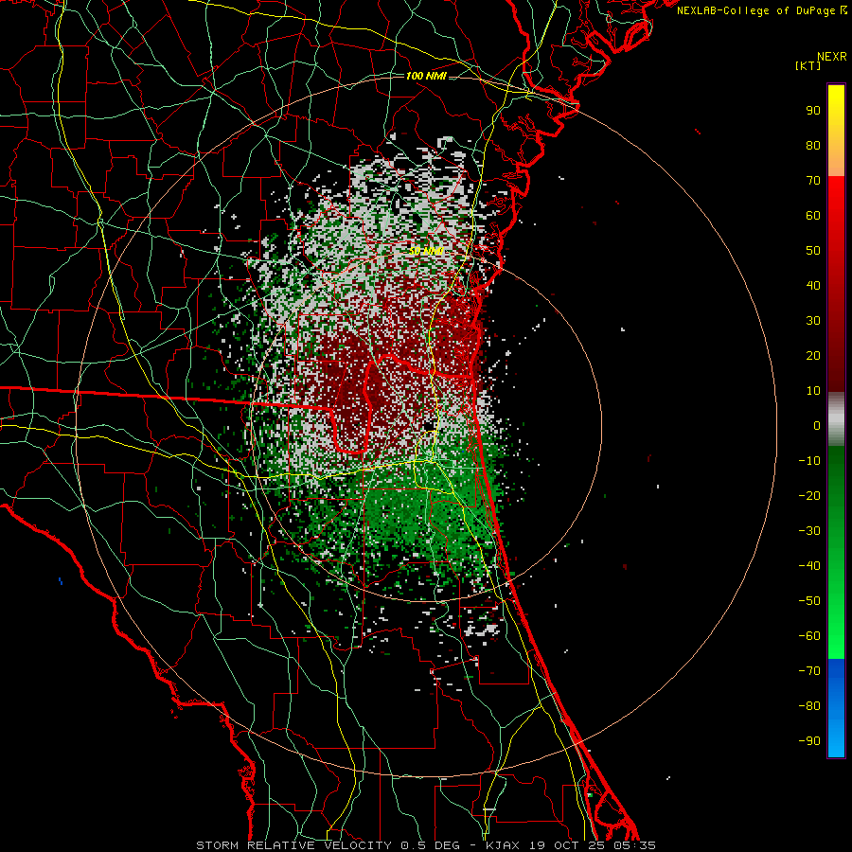Click the positive 20 knot scale value
Screen dimensions: 852x852
coord(813,356)
